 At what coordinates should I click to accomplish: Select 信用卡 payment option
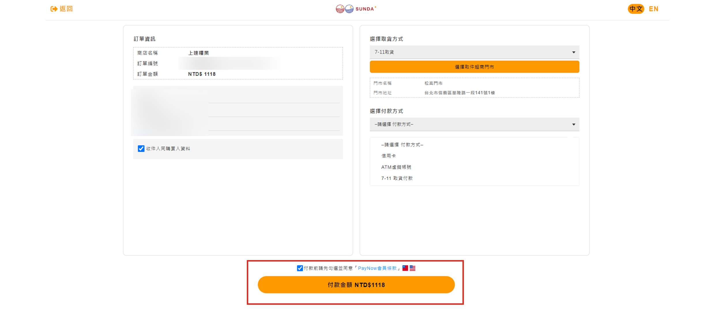[388, 156]
